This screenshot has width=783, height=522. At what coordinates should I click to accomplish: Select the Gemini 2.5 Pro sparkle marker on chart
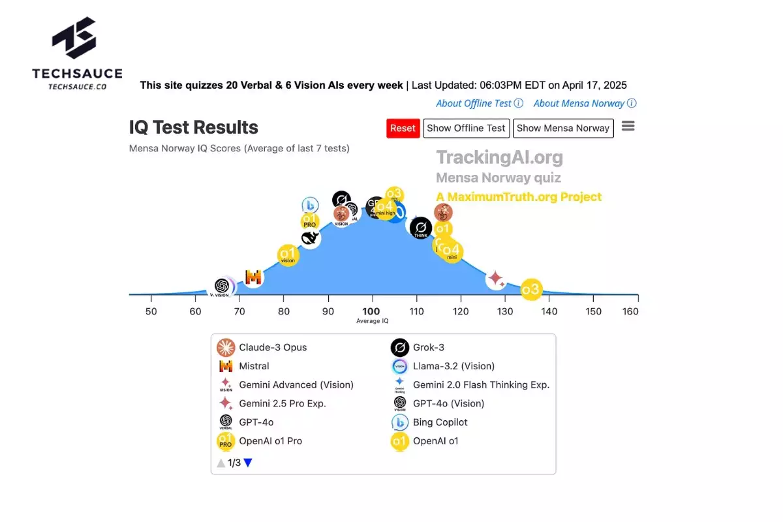point(496,279)
